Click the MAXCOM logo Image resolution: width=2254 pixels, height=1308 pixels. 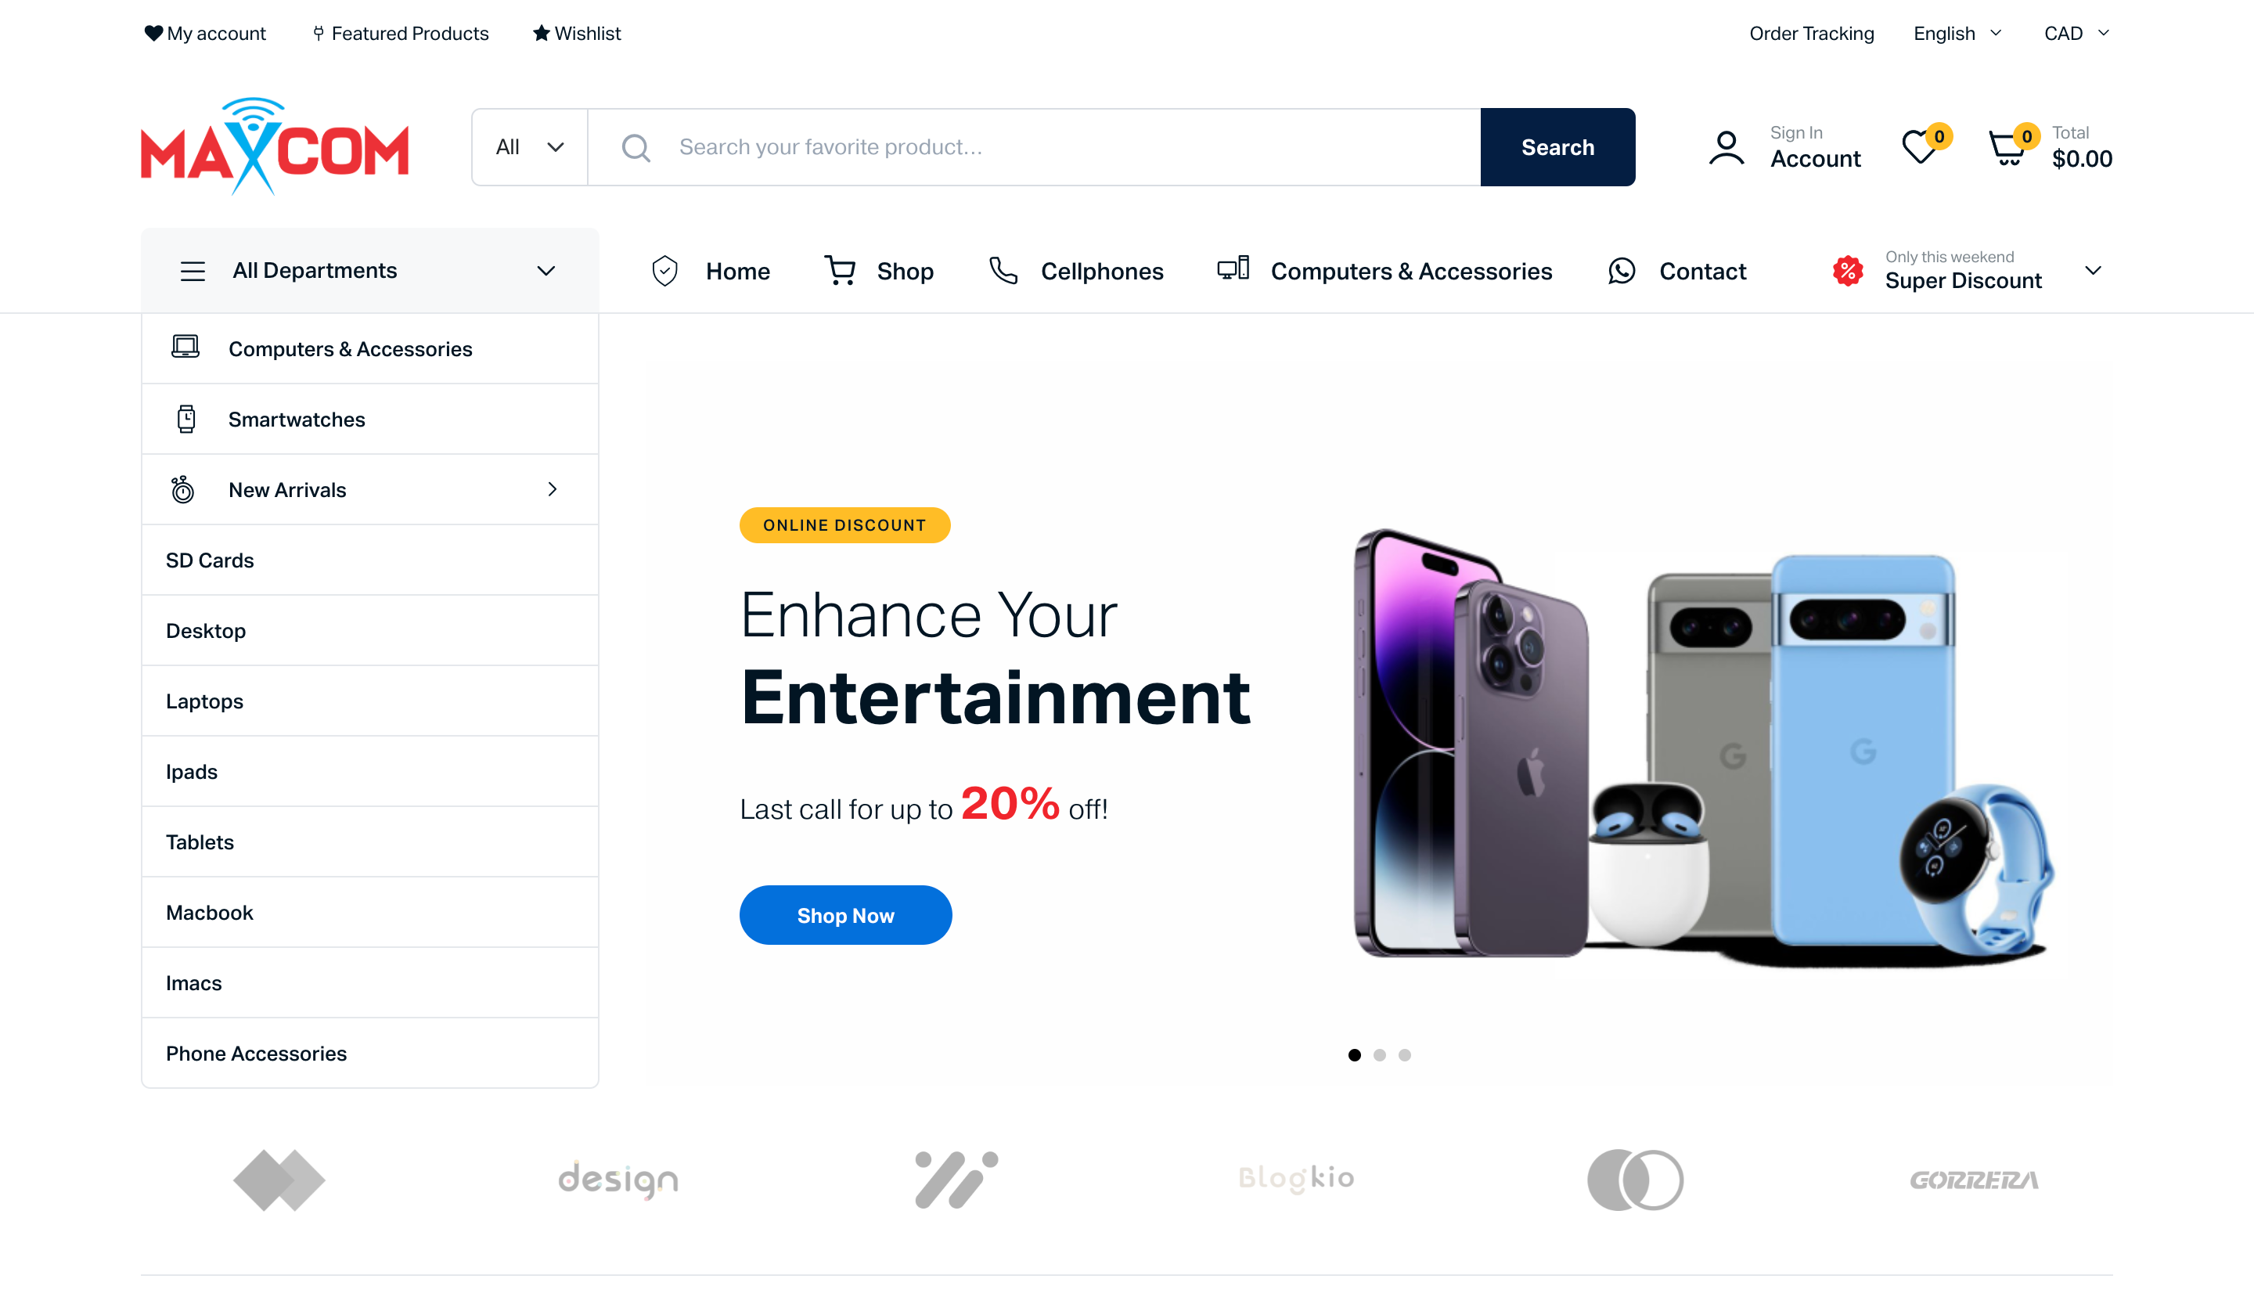point(275,146)
